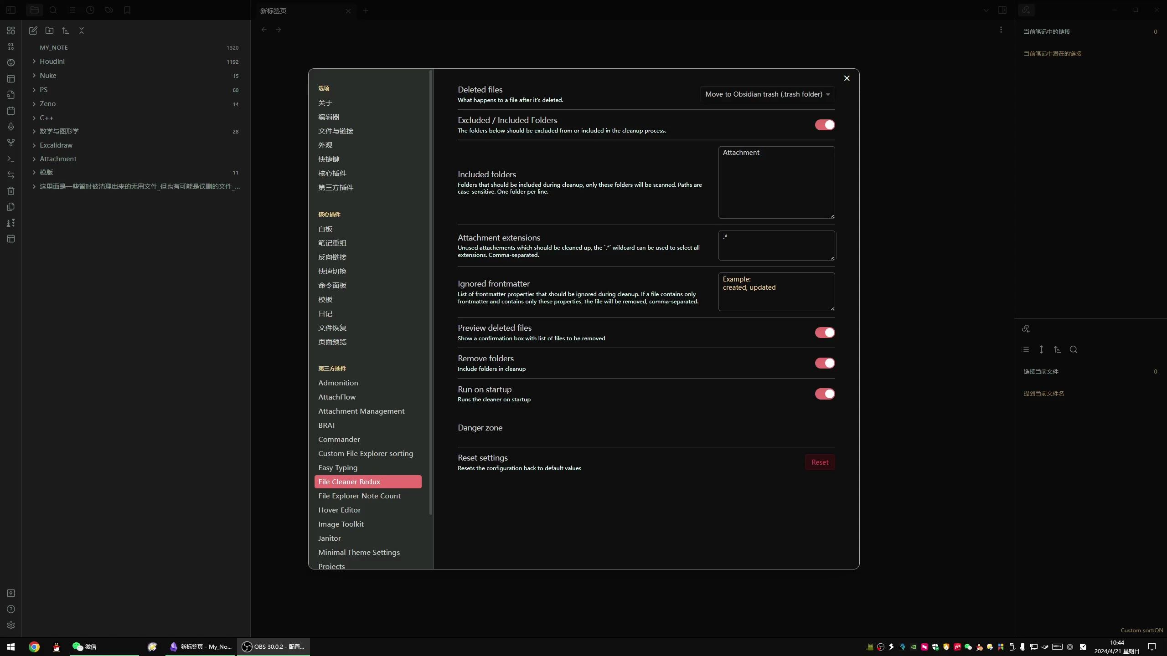Image resolution: width=1167 pixels, height=656 pixels.
Task: Turn off Preview deleted files toggle
Action: point(824,333)
